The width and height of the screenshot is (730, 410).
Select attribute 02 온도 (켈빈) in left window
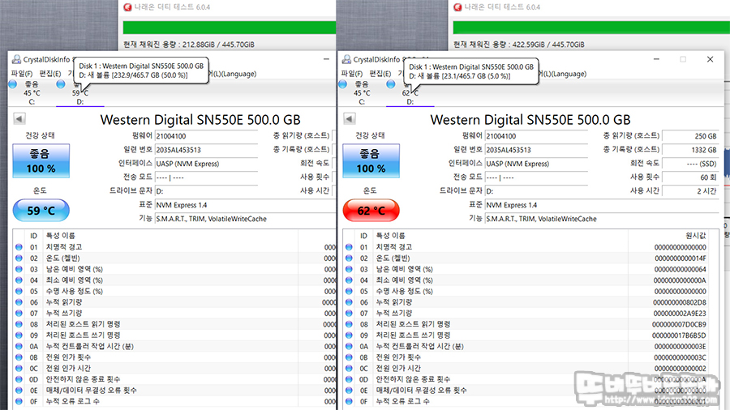click(x=174, y=258)
